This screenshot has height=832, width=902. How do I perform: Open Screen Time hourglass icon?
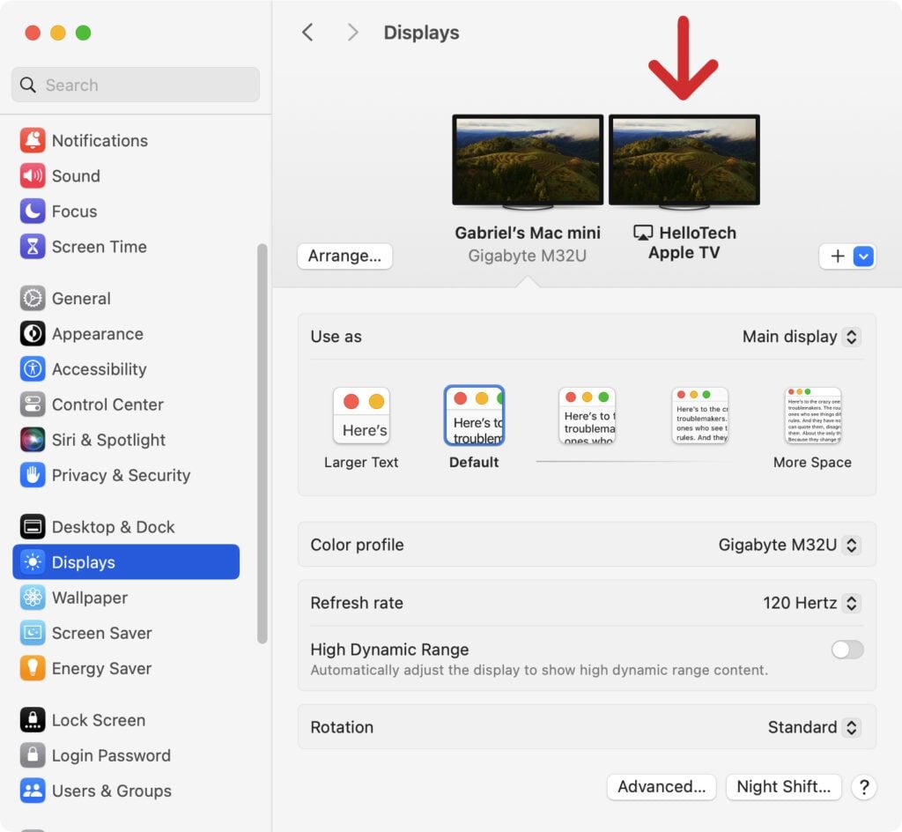33,246
